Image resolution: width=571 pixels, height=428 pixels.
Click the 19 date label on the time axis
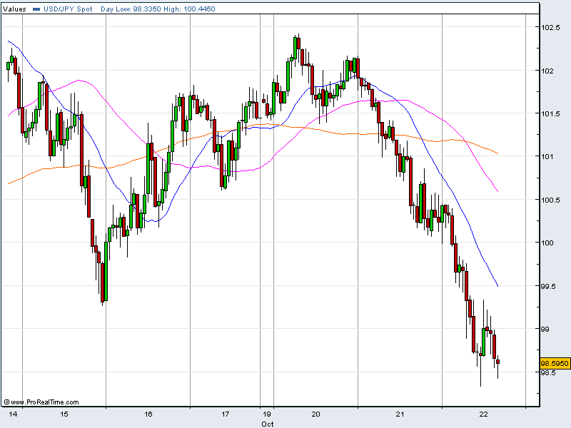click(267, 414)
